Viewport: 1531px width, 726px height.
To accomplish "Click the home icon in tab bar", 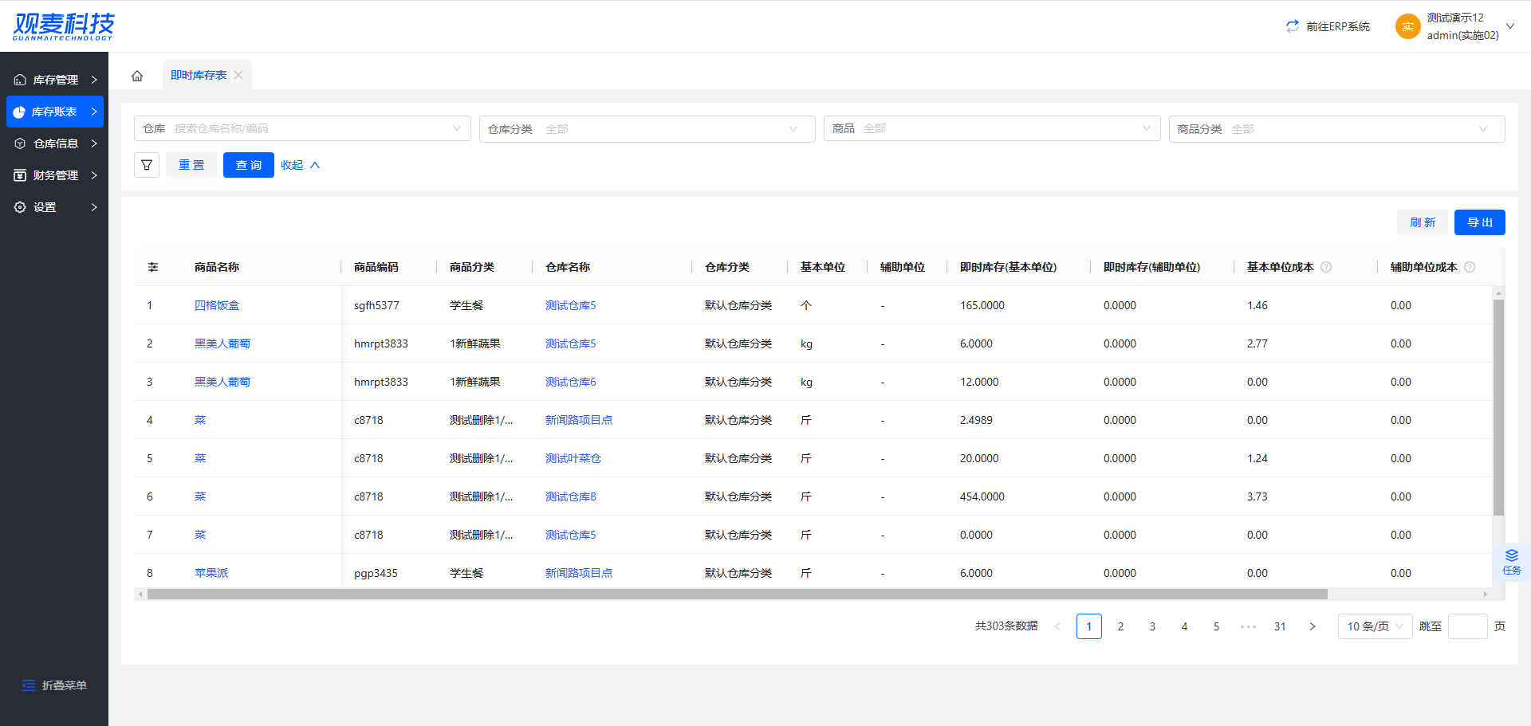I will pos(137,76).
